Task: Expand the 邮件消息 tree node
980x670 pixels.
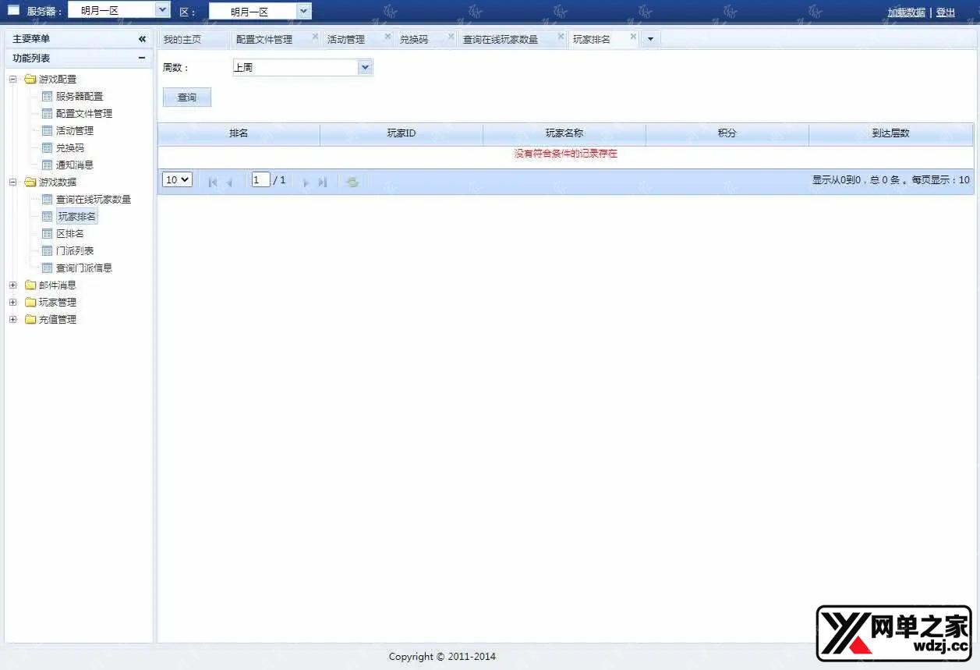Action: coord(12,285)
